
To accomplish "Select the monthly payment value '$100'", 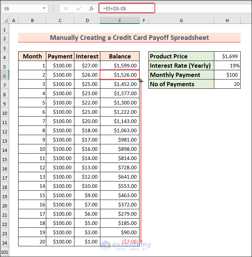I will 227,75.
